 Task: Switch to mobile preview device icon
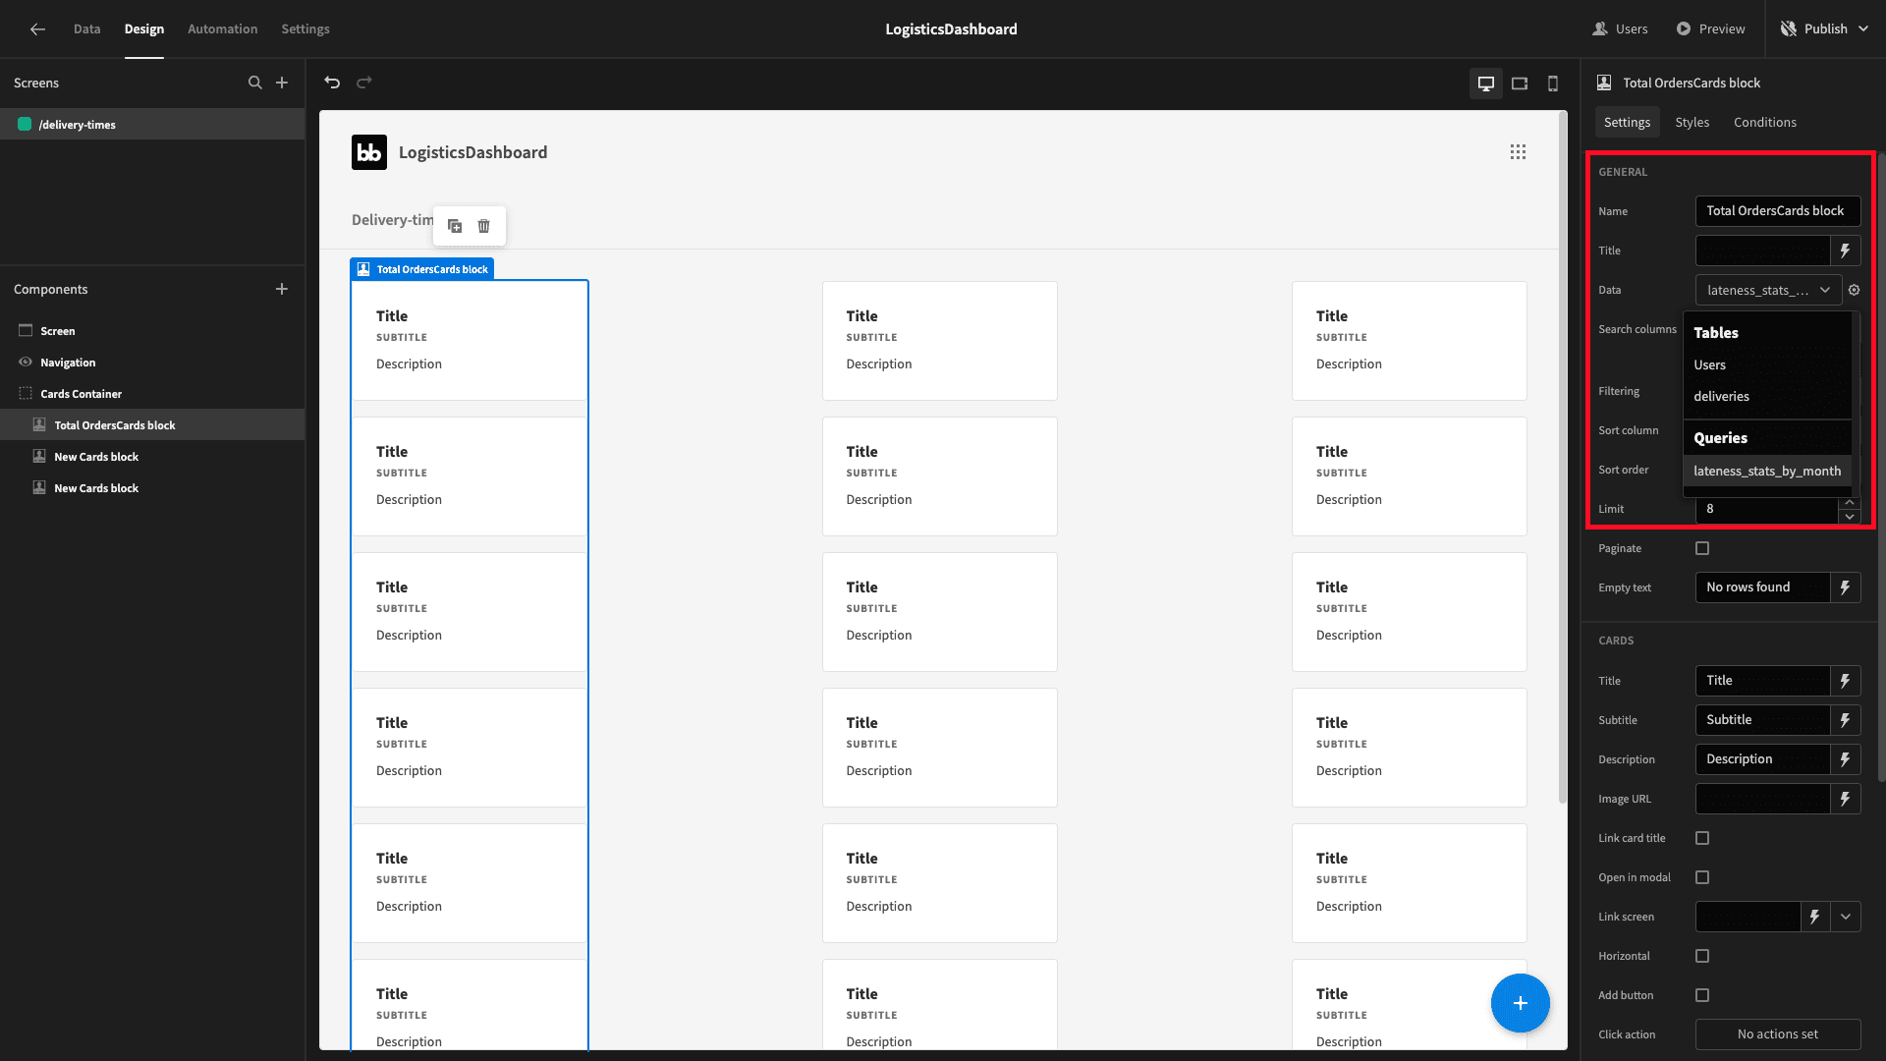[1553, 84]
